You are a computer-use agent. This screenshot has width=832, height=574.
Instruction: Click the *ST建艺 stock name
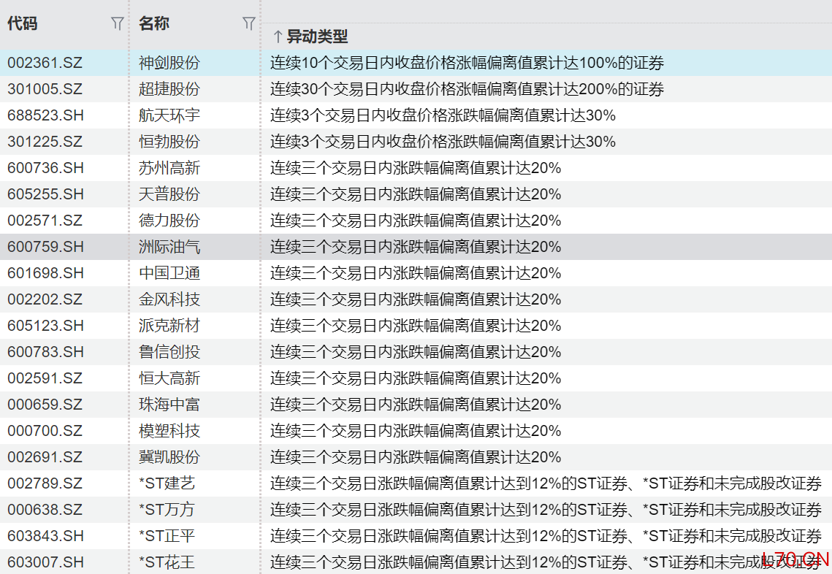(167, 483)
